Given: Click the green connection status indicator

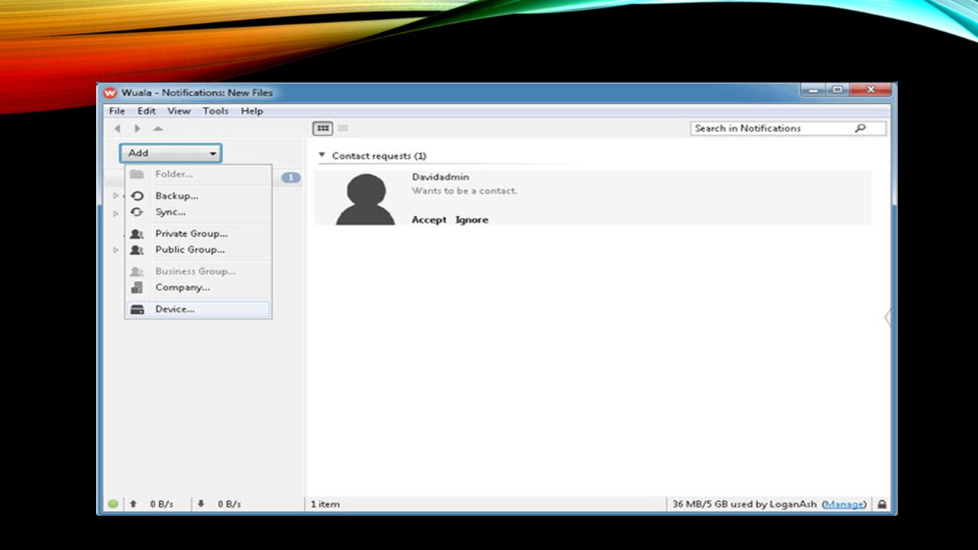Looking at the screenshot, I should [x=113, y=504].
